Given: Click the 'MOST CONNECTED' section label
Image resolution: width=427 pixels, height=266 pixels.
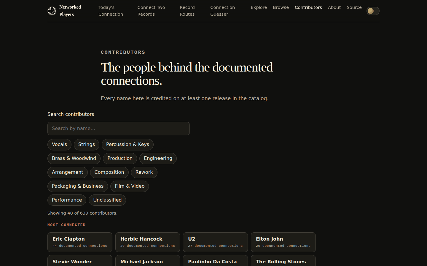Looking at the screenshot, I should coord(66,225).
